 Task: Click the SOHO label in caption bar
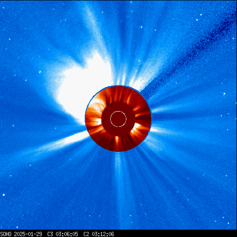(6, 234)
